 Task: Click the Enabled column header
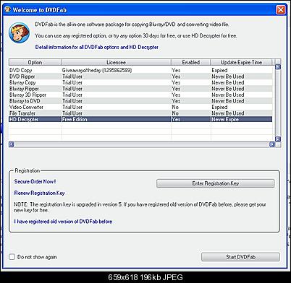pyautogui.click(x=191, y=62)
